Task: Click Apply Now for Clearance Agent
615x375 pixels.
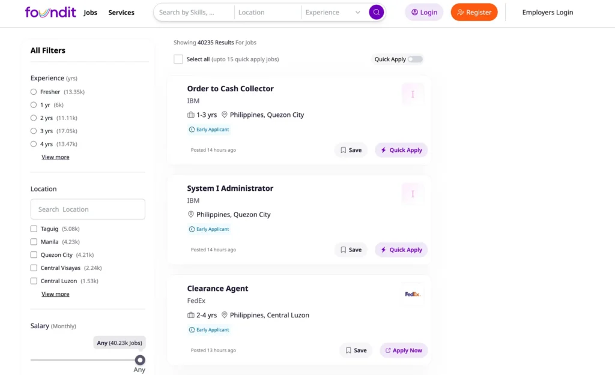Action: (x=404, y=350)
